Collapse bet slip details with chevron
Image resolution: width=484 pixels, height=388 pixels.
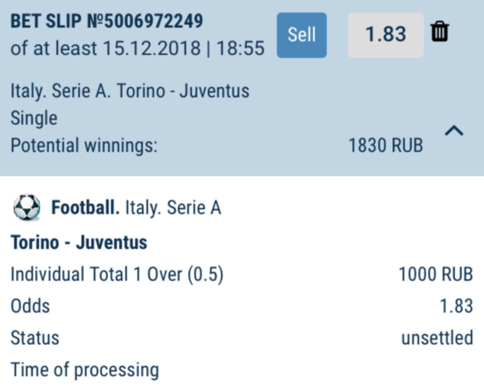click(454, 131)
